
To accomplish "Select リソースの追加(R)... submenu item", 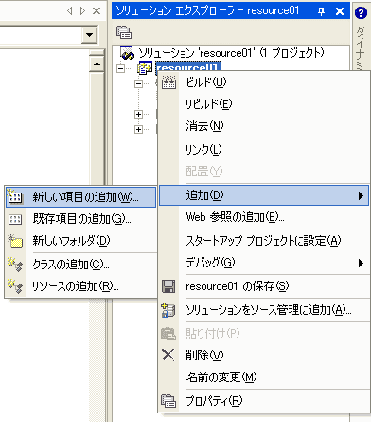I will (80, 286).
